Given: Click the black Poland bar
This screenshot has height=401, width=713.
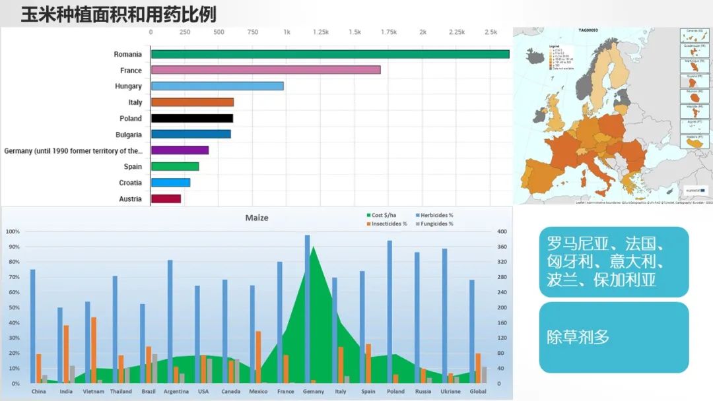Looking at the screenshot, I should [192, 118].
